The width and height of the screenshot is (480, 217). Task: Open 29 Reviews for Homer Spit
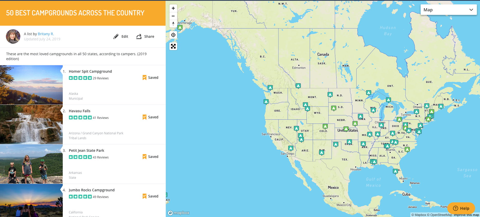pyautogui.click(x=101, y=78)
